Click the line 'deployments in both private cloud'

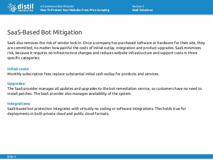[x=58, y=114]
